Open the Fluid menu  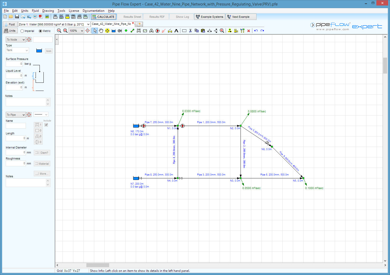click(x=35, y=11)
